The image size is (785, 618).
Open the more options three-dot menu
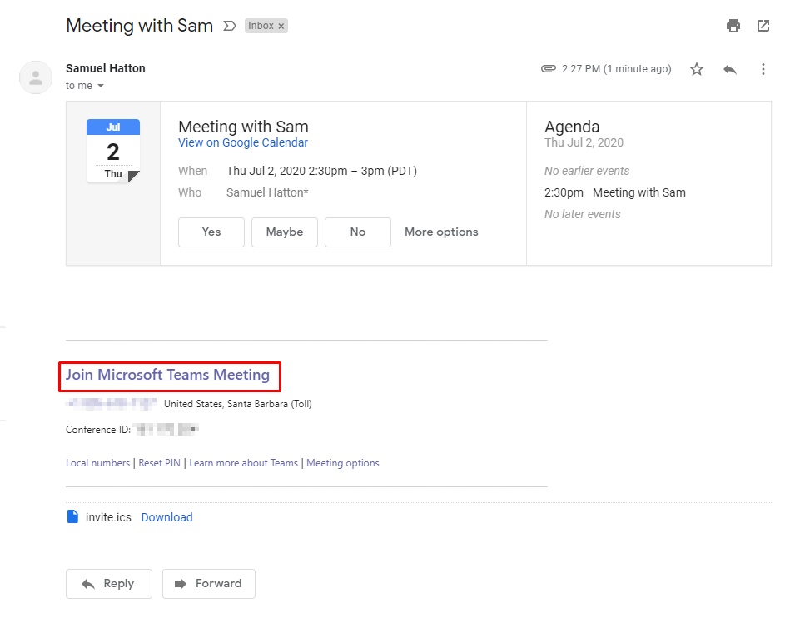763,69
